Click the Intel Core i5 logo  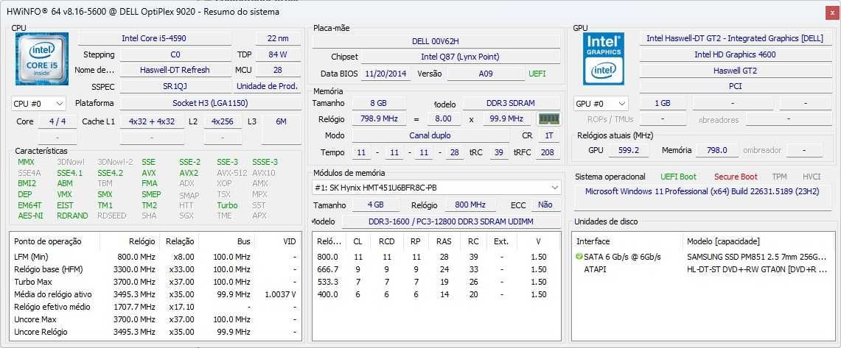point(42,59)
